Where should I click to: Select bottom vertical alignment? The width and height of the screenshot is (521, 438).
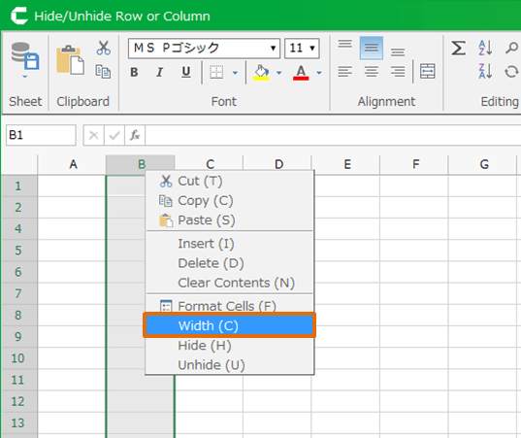point(398,51)
